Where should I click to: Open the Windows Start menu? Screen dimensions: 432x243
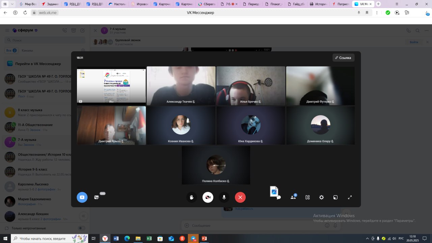pos(5,238)
